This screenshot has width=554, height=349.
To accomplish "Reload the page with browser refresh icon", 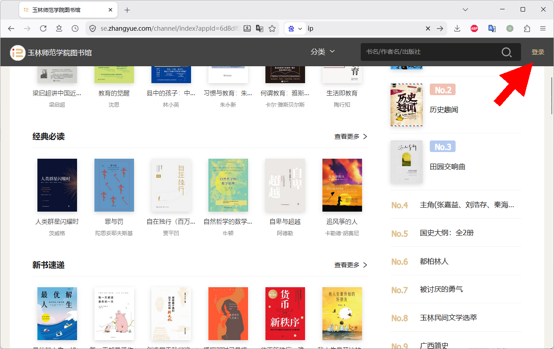I will [x=43, y=28].
